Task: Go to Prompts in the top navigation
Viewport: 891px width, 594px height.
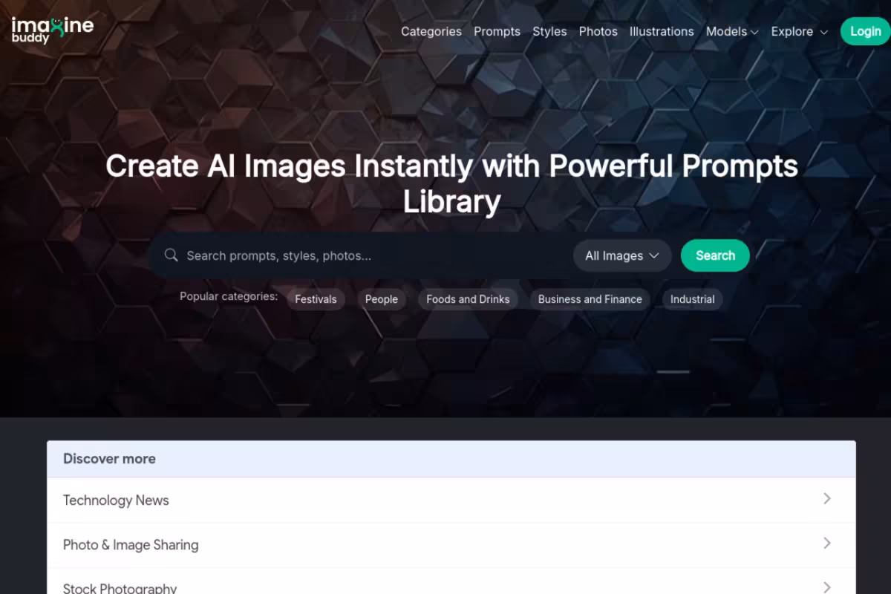Action: (497, 31)
